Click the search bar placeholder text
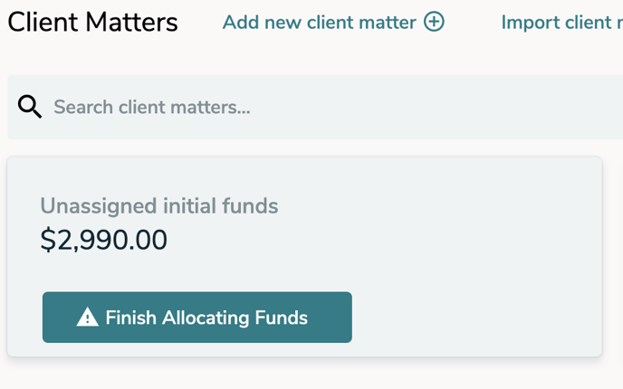 point(151,108)
